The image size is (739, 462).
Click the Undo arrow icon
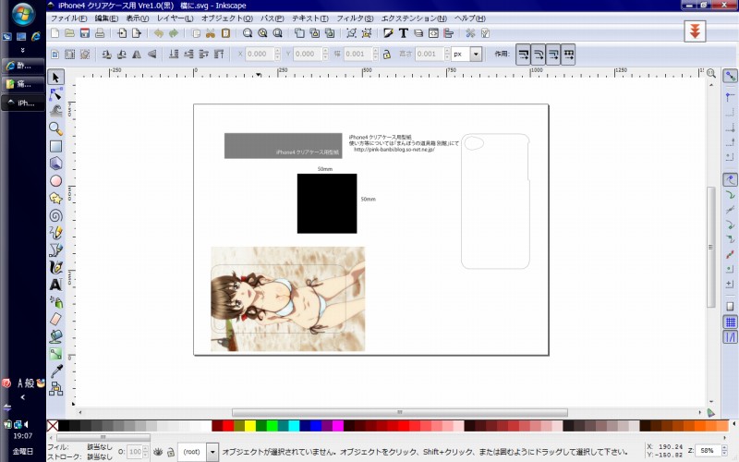[x=159, y=33]
